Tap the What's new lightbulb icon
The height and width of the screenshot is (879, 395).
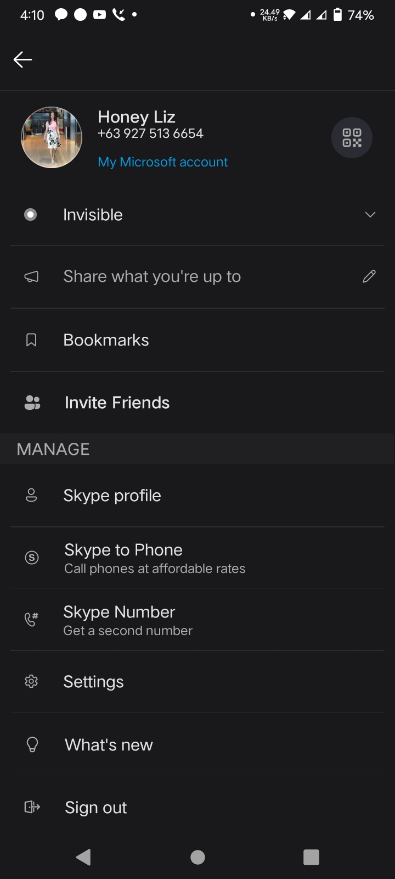(32, 744)
